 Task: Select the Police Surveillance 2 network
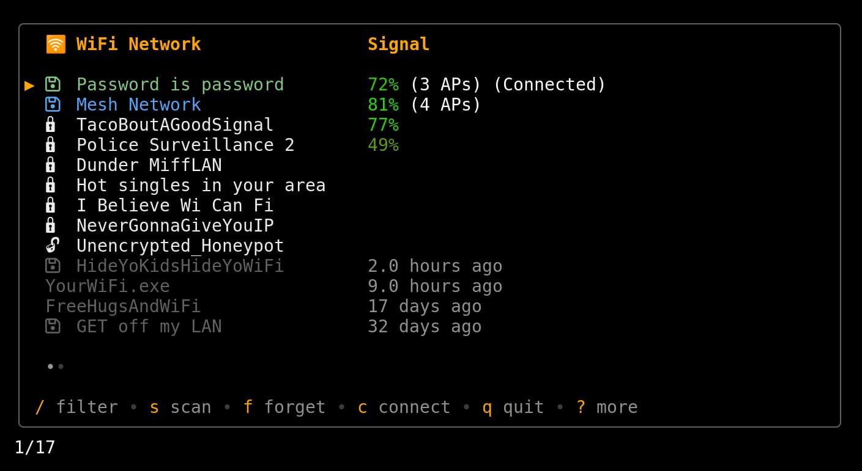(185, 145)
